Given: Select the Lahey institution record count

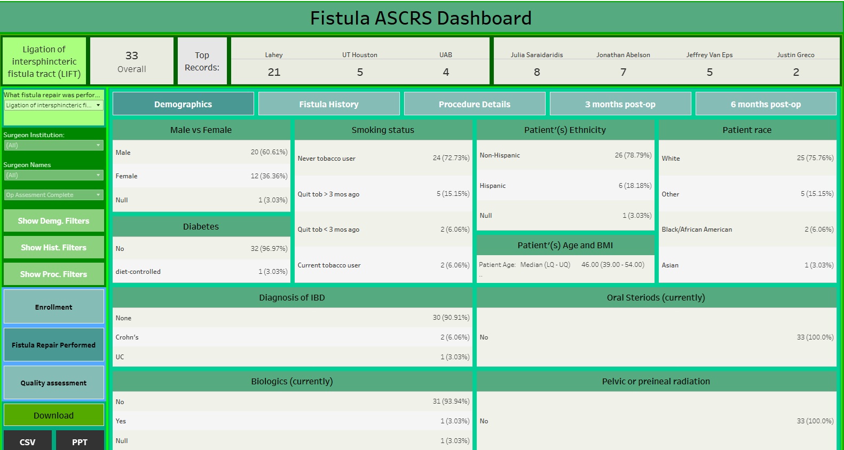Looking at the screenshot, I should click(274, 72).
